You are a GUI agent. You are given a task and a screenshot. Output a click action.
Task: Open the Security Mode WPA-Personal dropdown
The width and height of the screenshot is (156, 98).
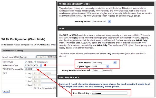(102, 21)
